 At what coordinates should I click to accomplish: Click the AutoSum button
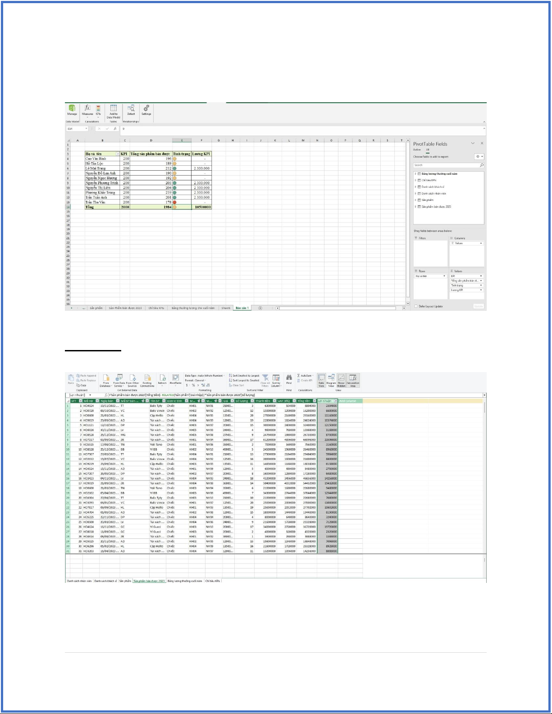click(x=305, y=375)
